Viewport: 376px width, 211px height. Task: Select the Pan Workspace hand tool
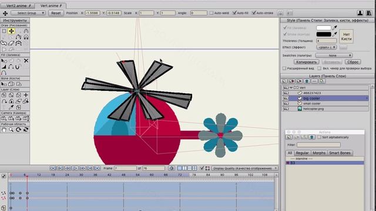click(x=4, y=130)
